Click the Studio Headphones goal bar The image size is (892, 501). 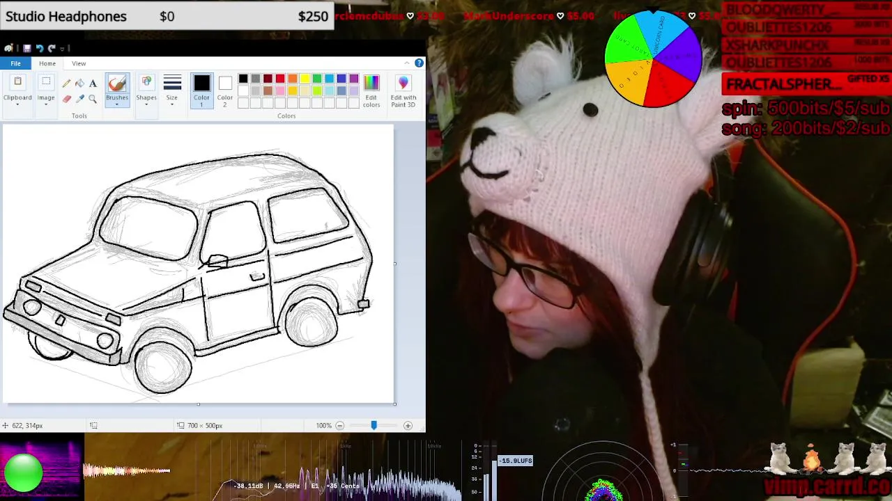(167, 16)
